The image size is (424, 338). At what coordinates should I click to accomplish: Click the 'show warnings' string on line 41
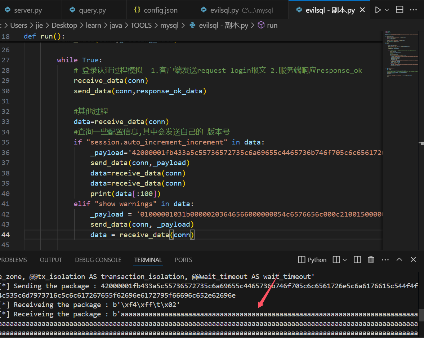click(126, 204)
